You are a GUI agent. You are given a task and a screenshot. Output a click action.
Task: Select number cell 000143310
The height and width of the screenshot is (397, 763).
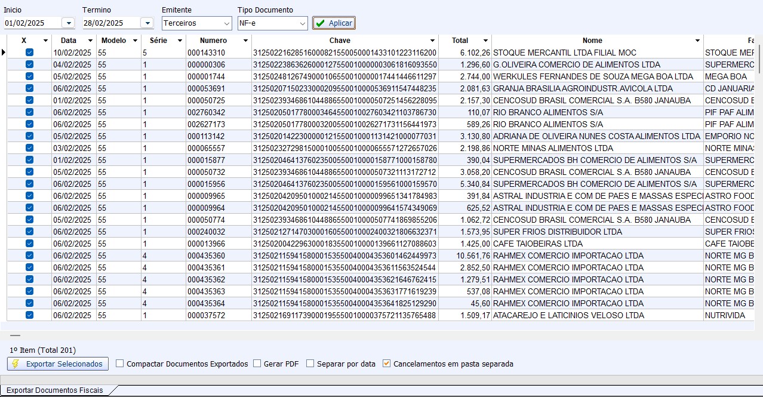[219, 53]
